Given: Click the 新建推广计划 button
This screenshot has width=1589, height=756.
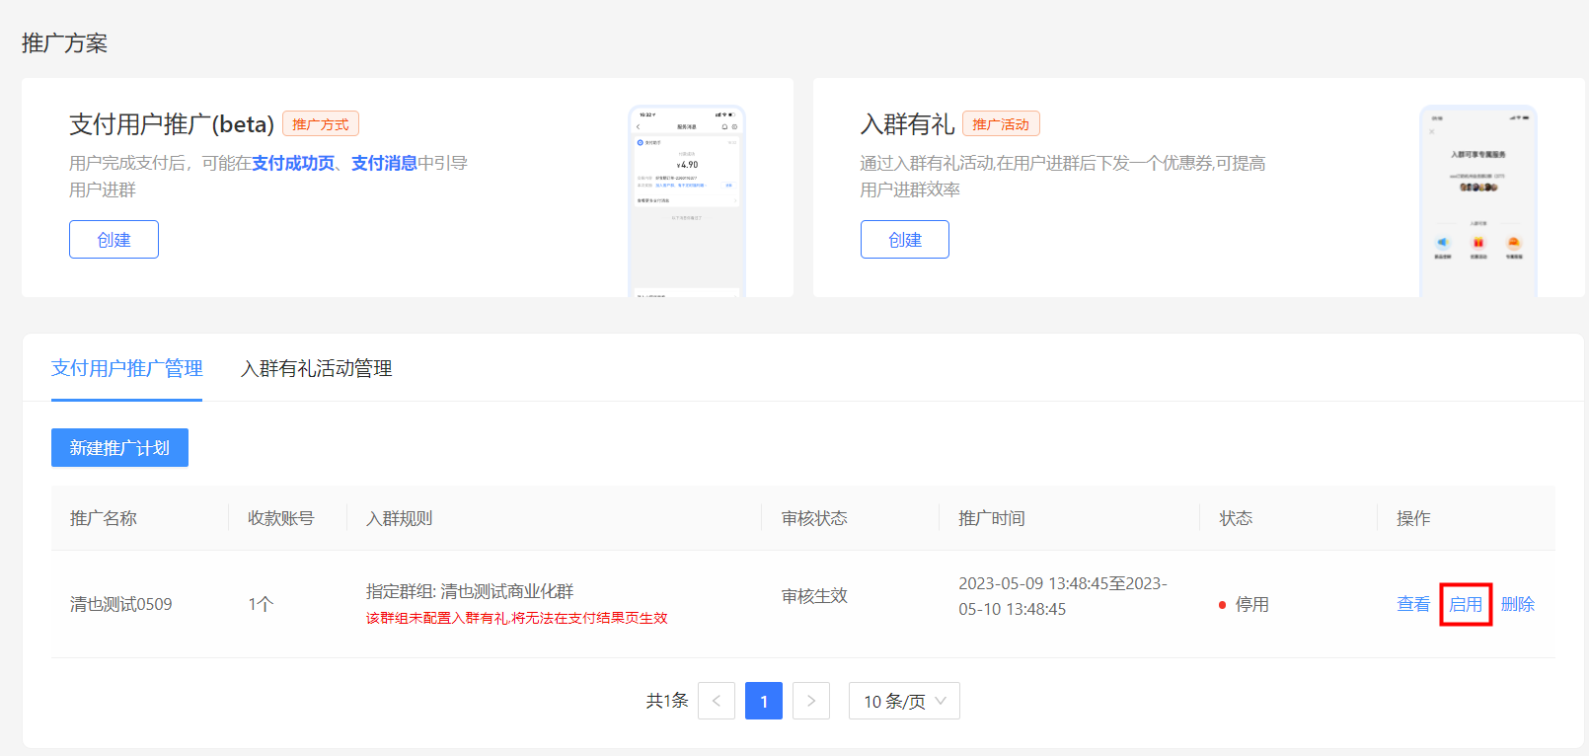Looking at the screenshot, I should tap(119, 448).
